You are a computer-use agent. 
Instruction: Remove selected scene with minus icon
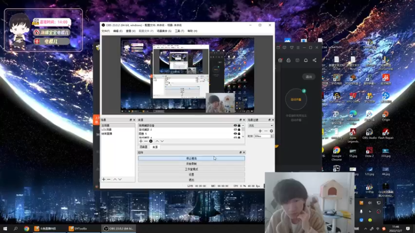109,179
